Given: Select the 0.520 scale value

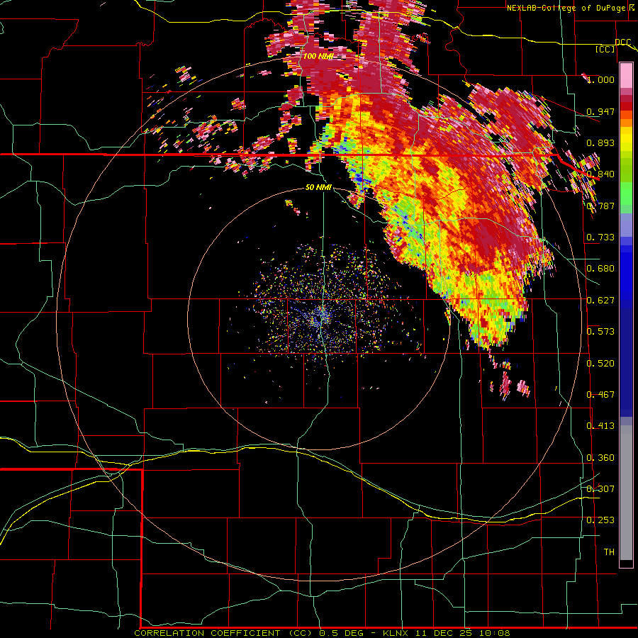Looking at the screenshot, I should [x=600, y=363].
